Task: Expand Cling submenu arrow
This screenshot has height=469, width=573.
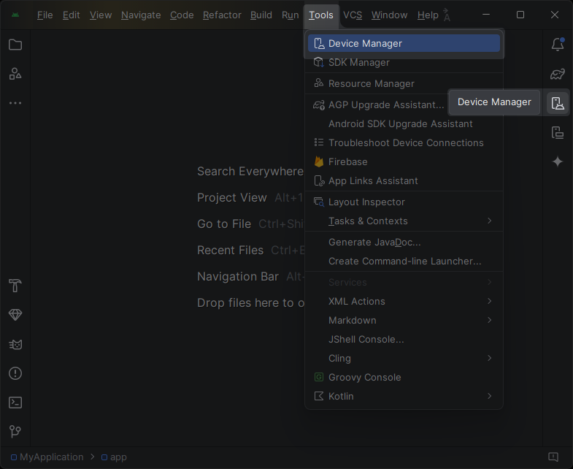Action: click(x=489, y=358)
